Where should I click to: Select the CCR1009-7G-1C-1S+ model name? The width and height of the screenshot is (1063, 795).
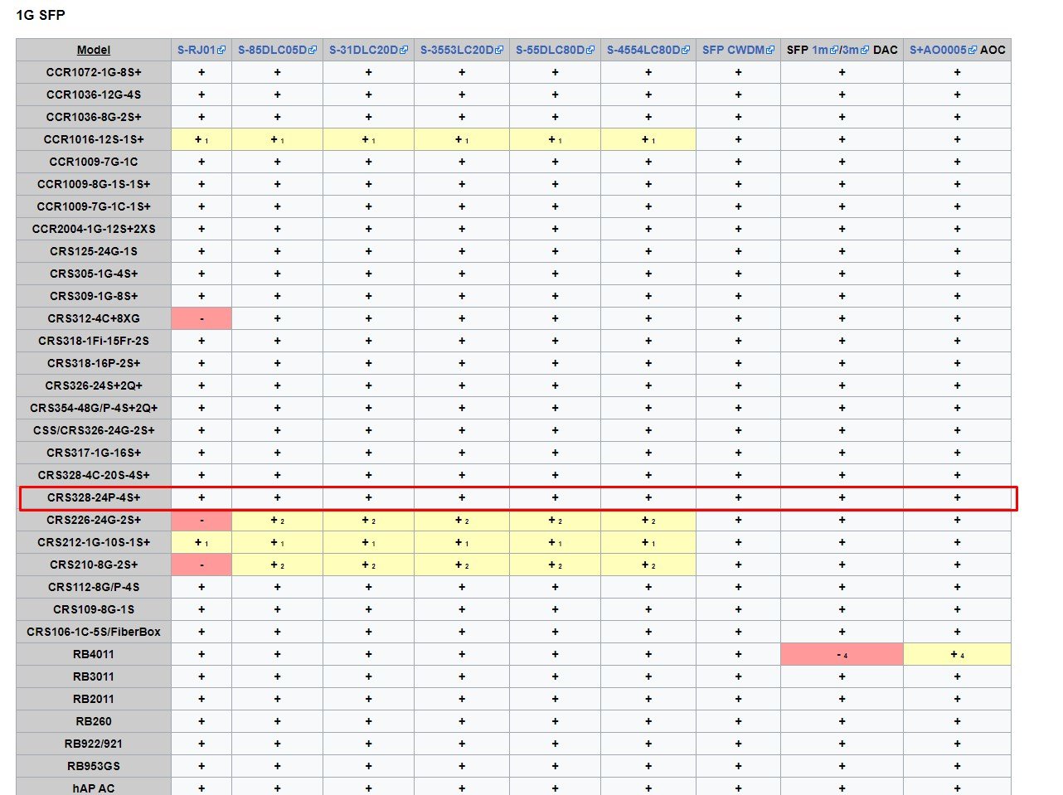point(94,206)
